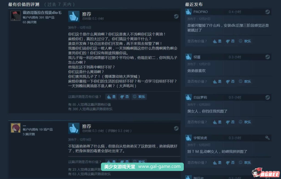Open PAOPAO username link

coord(201,12)
